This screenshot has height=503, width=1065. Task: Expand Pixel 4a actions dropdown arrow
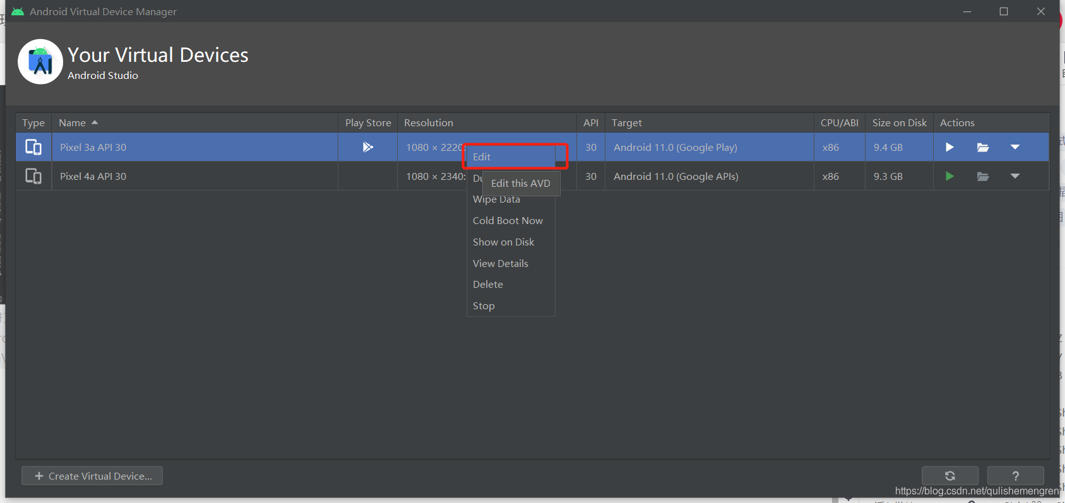1015,176
